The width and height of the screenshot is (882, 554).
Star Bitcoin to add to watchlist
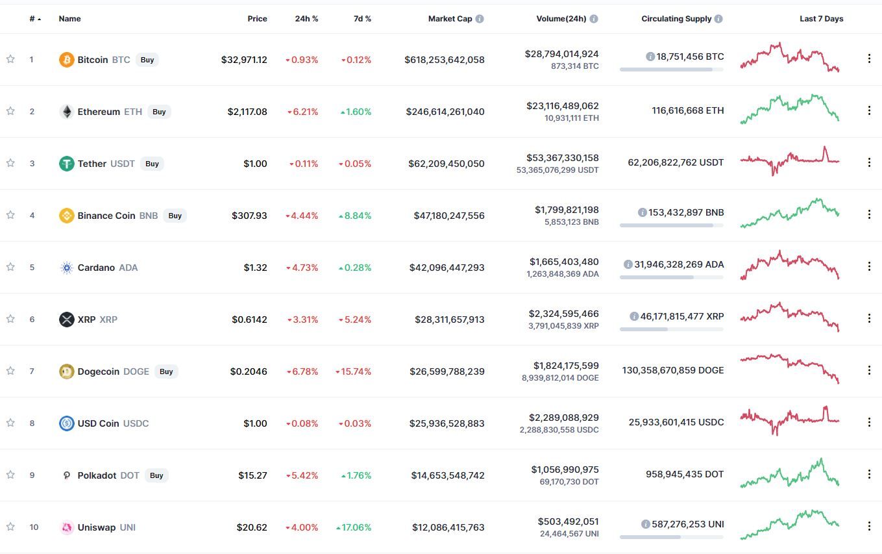pyautogui.click(x=10, y=59)
